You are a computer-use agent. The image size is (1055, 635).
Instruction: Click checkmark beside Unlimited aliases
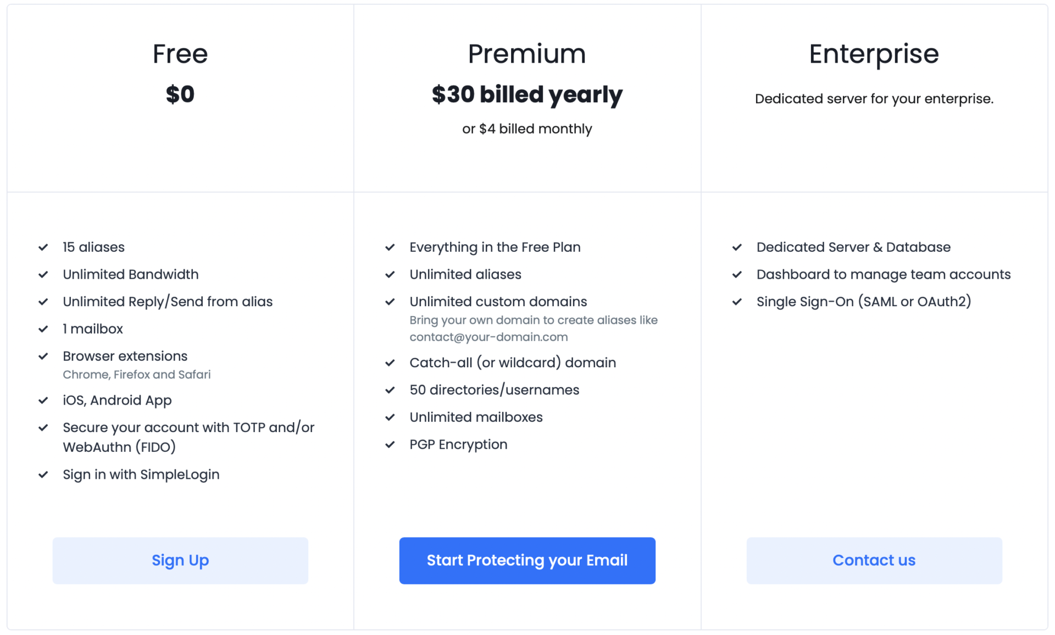[390, 274]
